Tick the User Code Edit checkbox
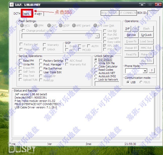Viewport: 163px width, 155px height. click(x=41, y=72)
